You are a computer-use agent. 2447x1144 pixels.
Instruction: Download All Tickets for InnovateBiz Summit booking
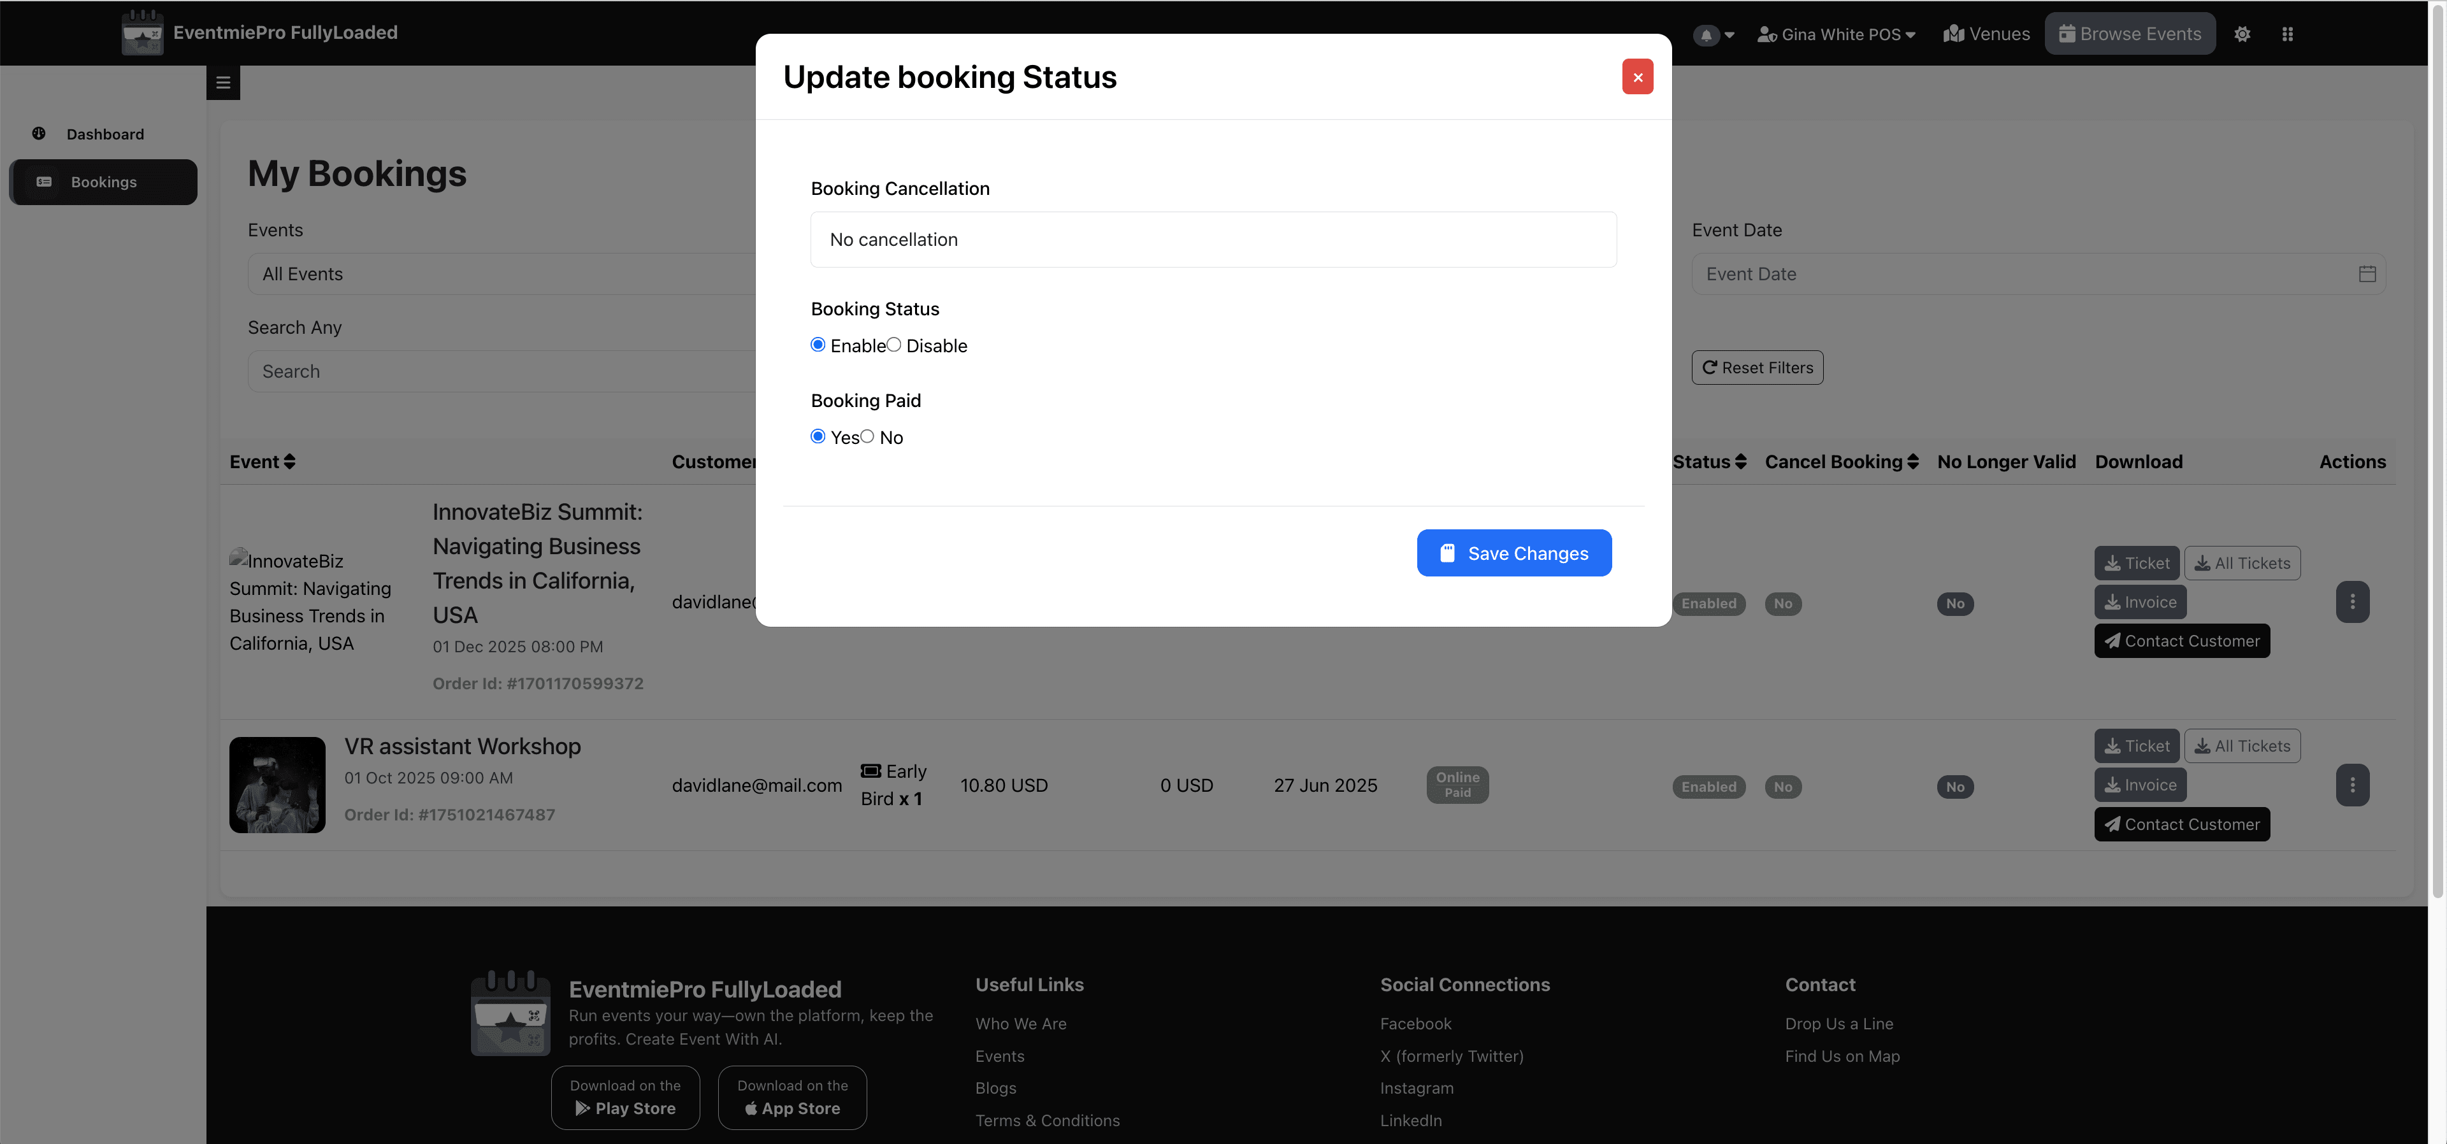[2241, 563]
